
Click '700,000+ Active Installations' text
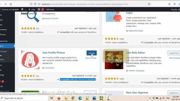point(117,82)
